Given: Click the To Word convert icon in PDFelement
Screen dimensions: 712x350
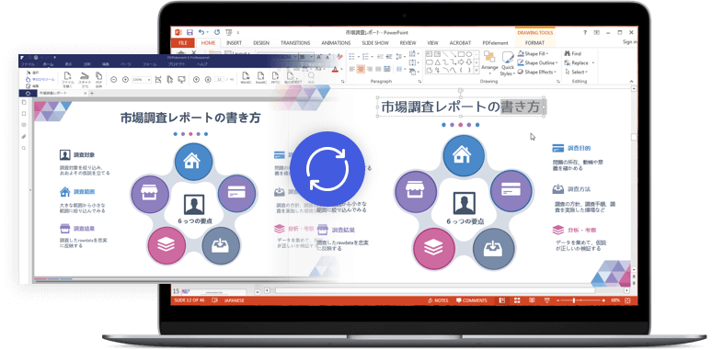Looking at the screenshot, I should point(246,78).
